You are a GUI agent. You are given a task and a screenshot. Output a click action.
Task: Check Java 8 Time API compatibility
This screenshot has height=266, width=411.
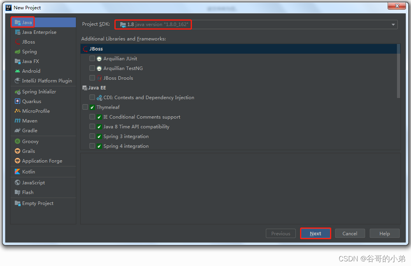pos(92,126)
